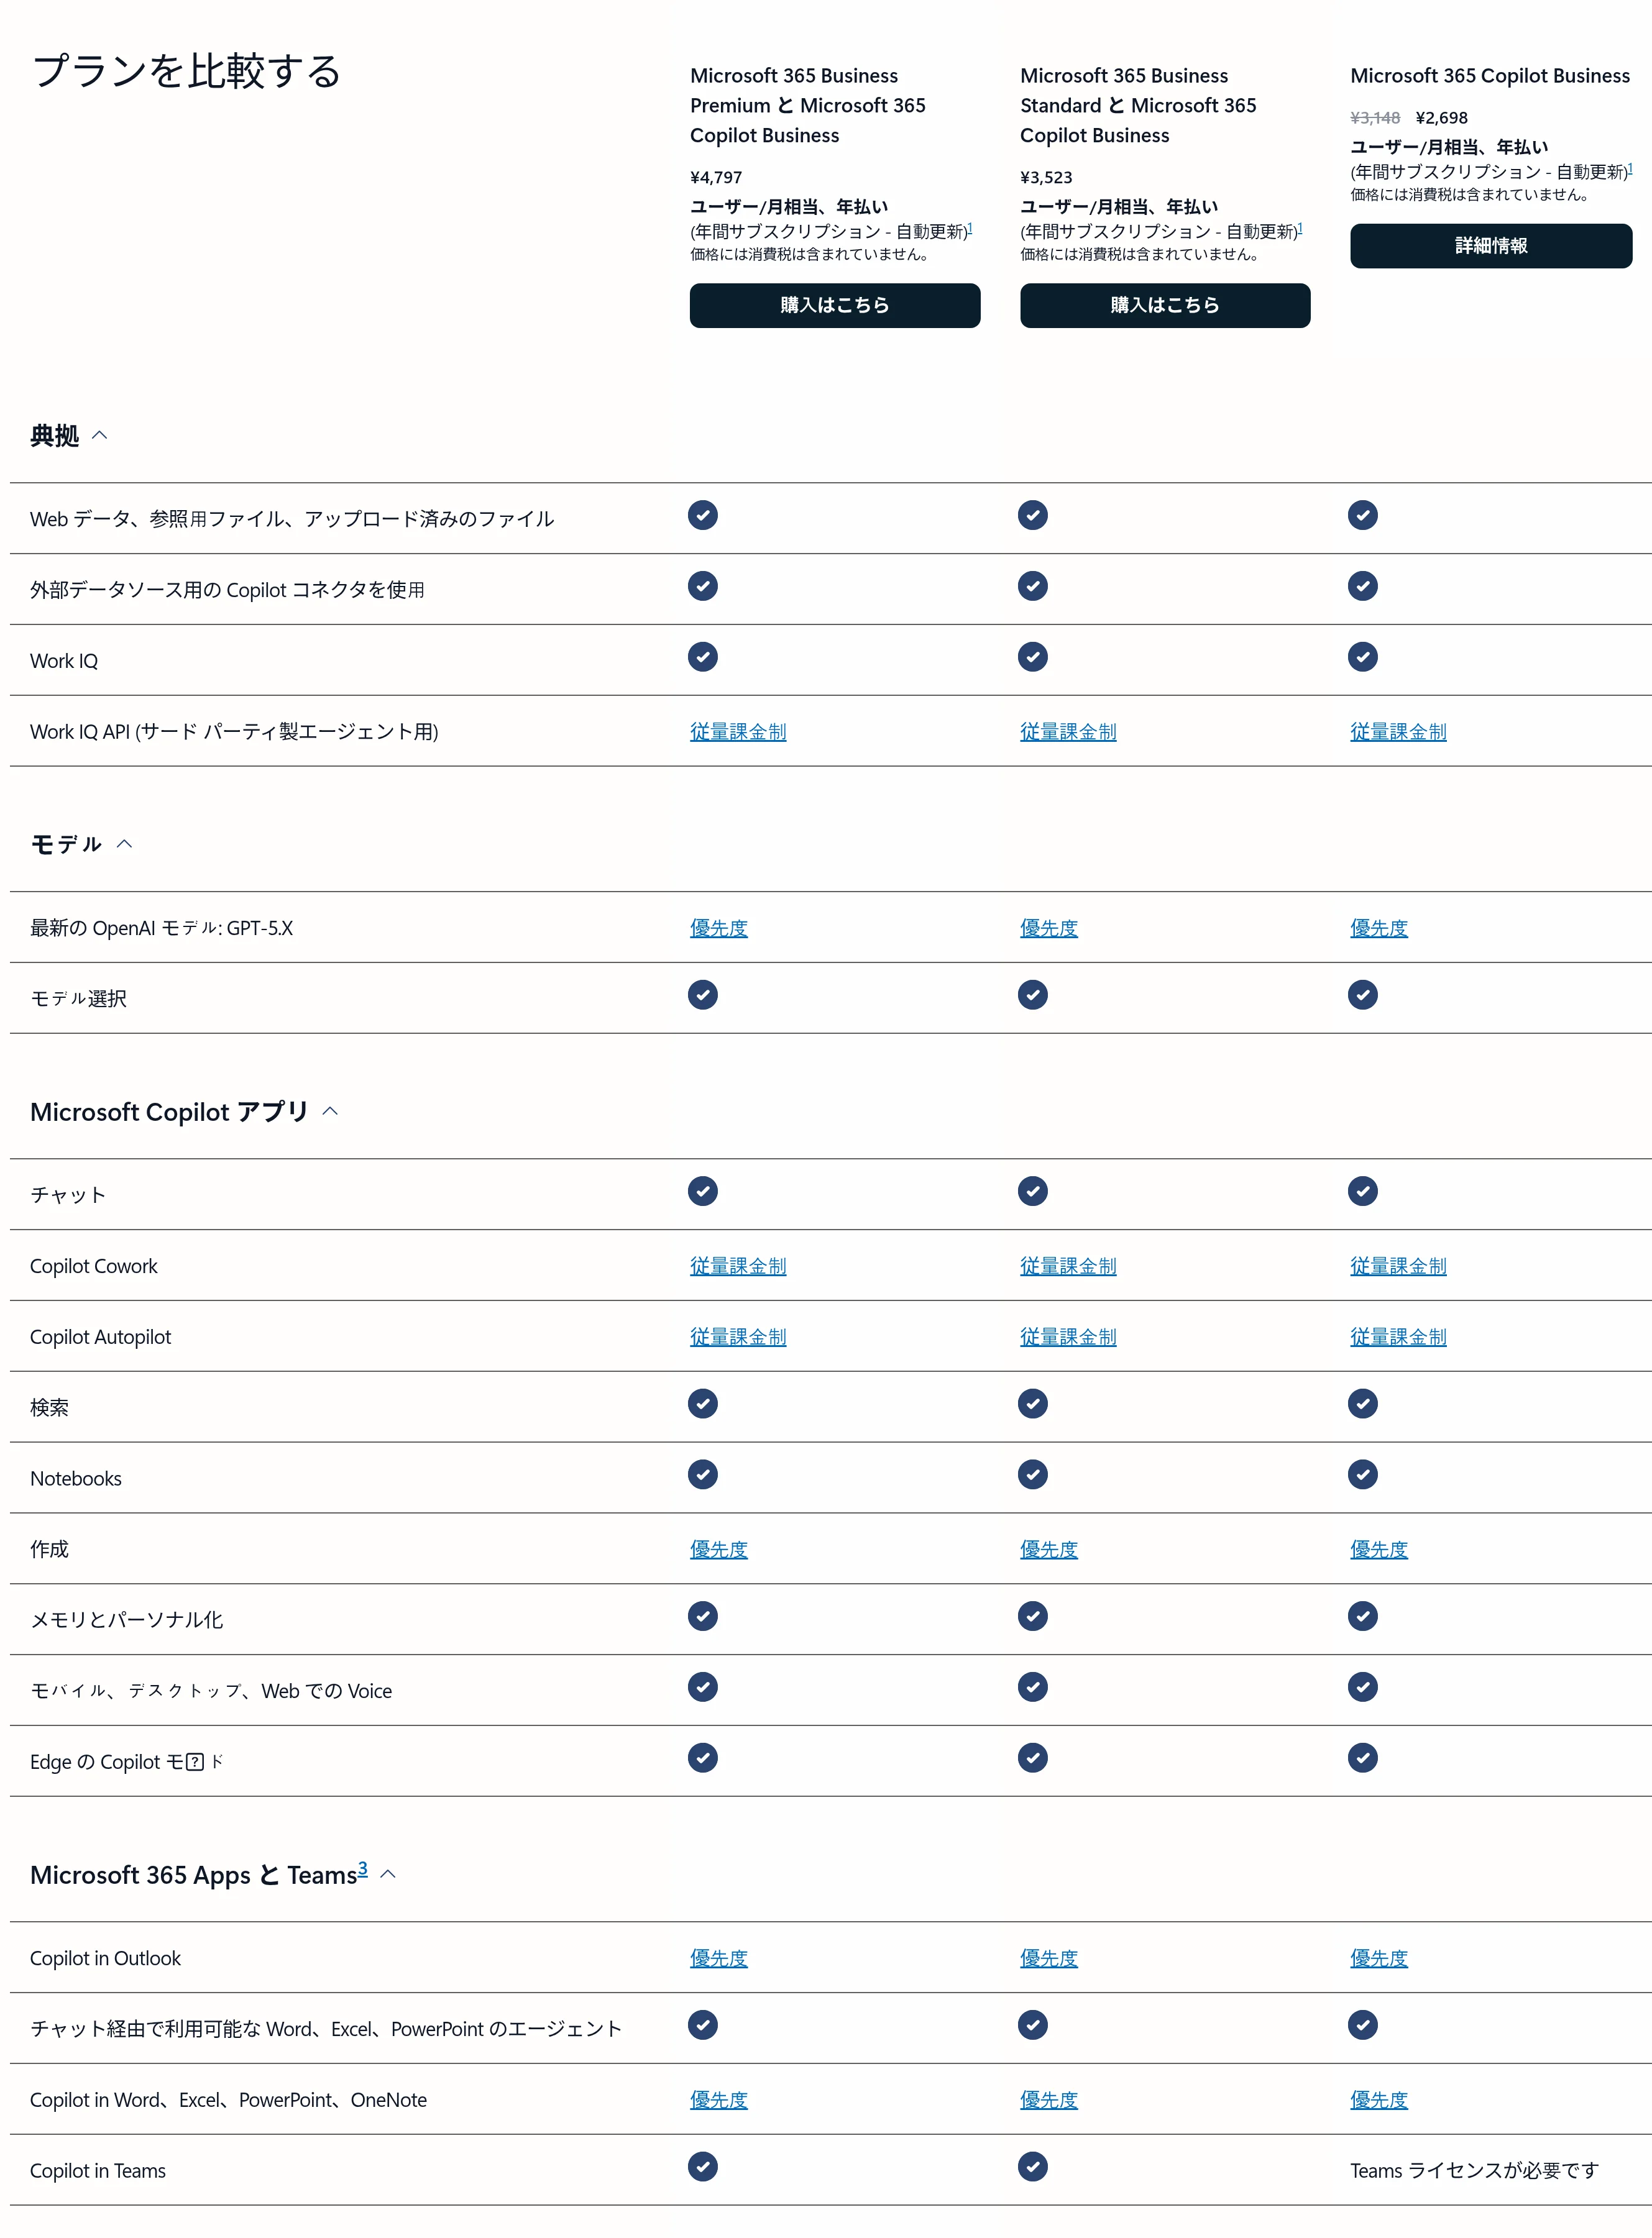Open footnote 1 in Business Premium pricing
Viewport: 1652px width, 2238px height.
(970, 228)
